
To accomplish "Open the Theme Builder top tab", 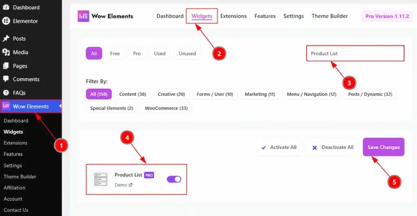I will pos(330,16).
